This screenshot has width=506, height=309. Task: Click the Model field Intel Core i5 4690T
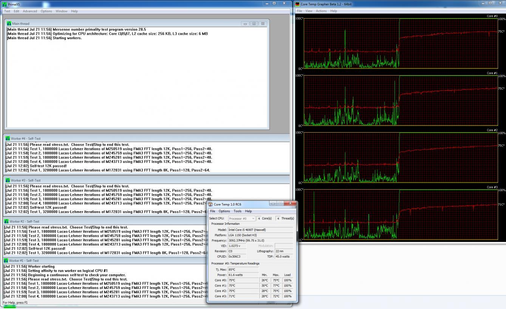click(260, 230)
